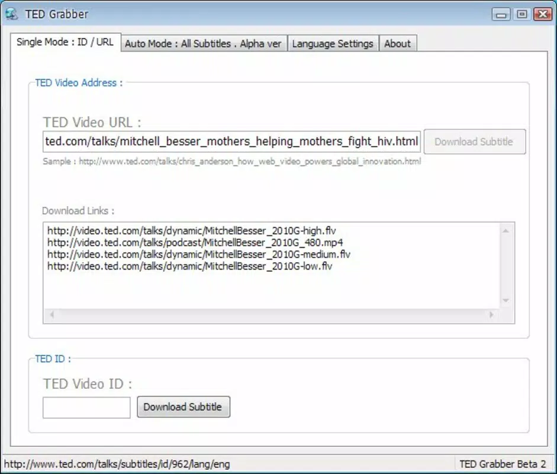This screenshot has height=474, width=557.
Task: Click the TED Video URL label
Action: (92, 122)
